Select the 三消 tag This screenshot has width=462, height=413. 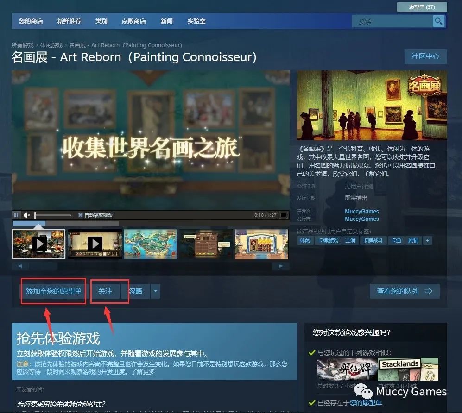coord(350,240)
